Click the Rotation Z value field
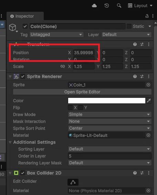The image size is (157, 195). tap(141, 59)
